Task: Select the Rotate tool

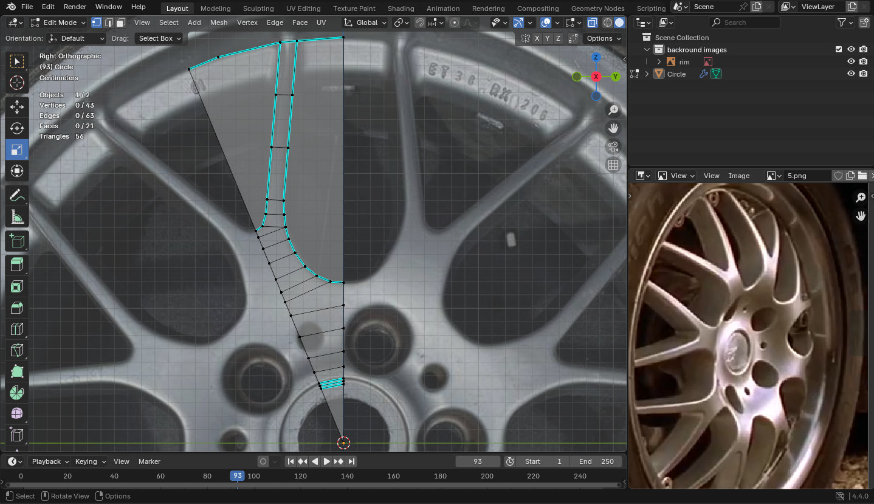Action: (16, 128)
